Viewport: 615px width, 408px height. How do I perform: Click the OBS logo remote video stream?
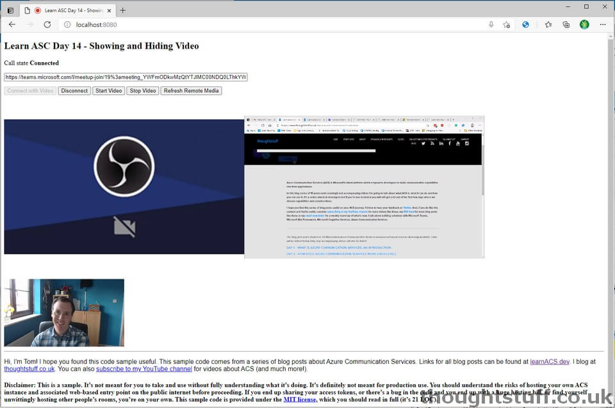point(124,187)
